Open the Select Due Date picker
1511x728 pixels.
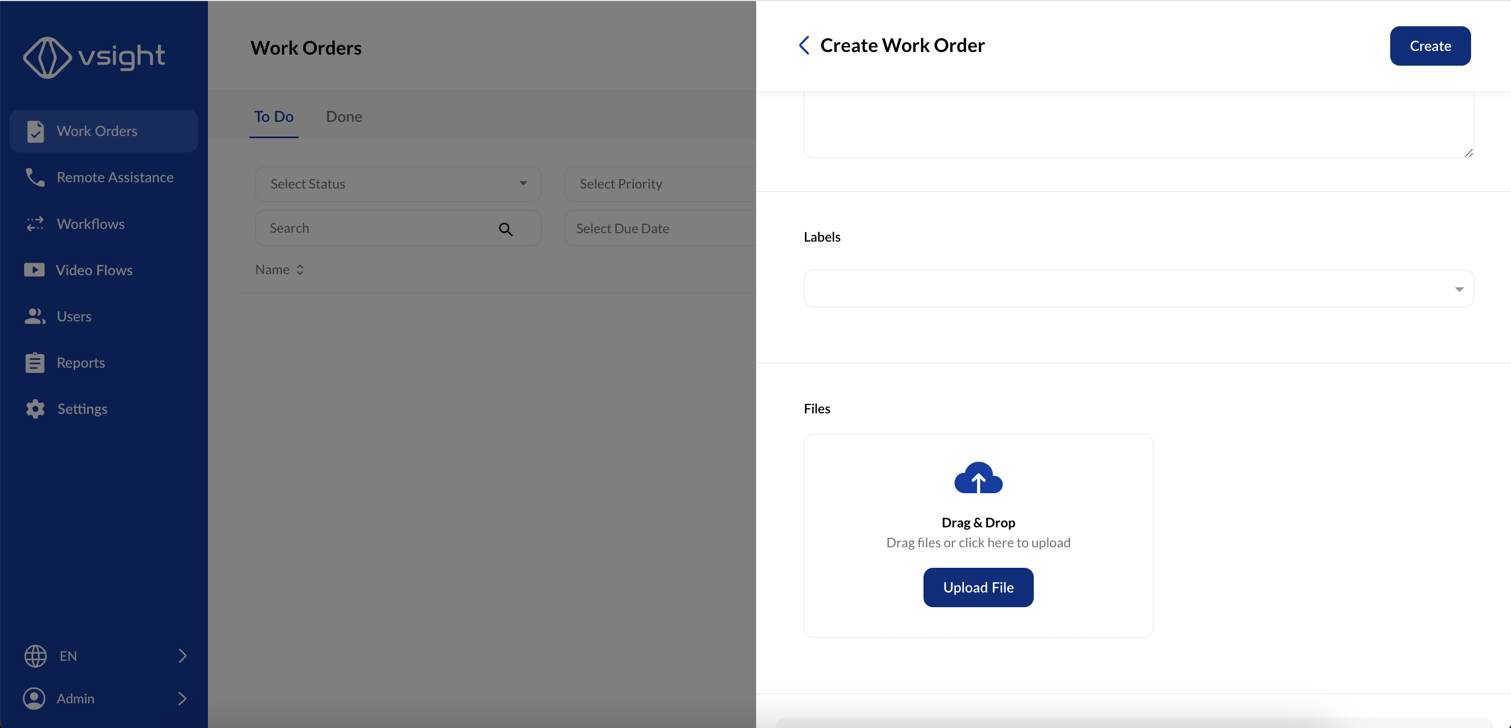(660, 229)
